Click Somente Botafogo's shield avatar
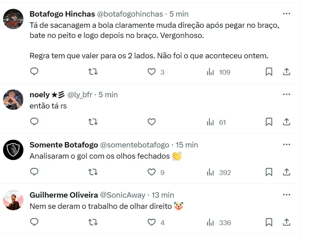Image resolution: width=310 pixels, height=237 pixels. (13, 150)
